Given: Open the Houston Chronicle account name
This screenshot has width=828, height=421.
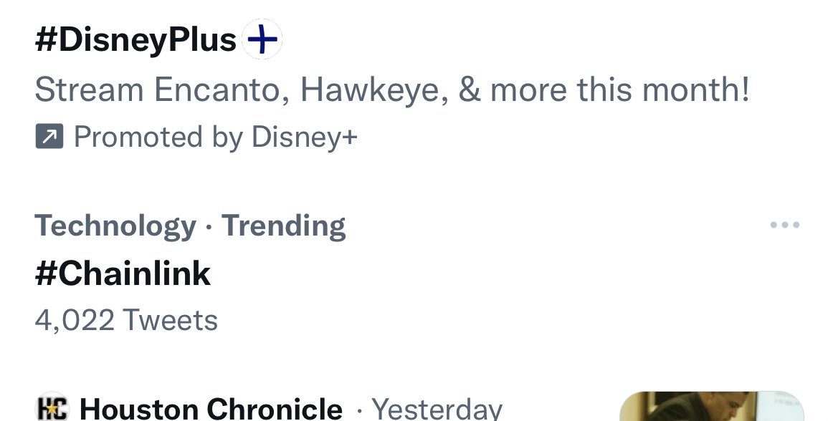Looking at the screenshot, I should [x=211, y=410].
